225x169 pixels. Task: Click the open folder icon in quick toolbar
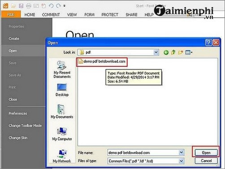point(13,6)
